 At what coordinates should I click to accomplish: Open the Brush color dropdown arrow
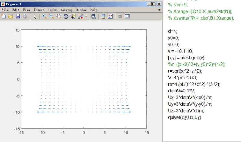(x=86, y=16)
